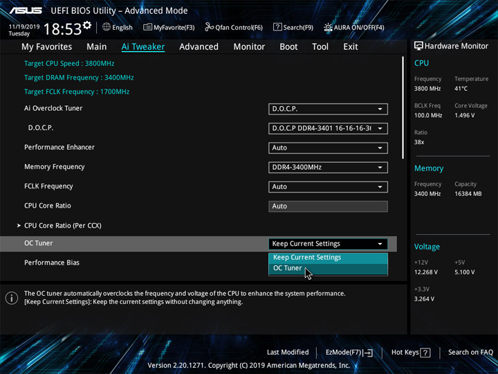Open Qfan Control(F6) fan icon
This screenshot has width=498, height=374.
pyautogui.click(x=209, y=27)
